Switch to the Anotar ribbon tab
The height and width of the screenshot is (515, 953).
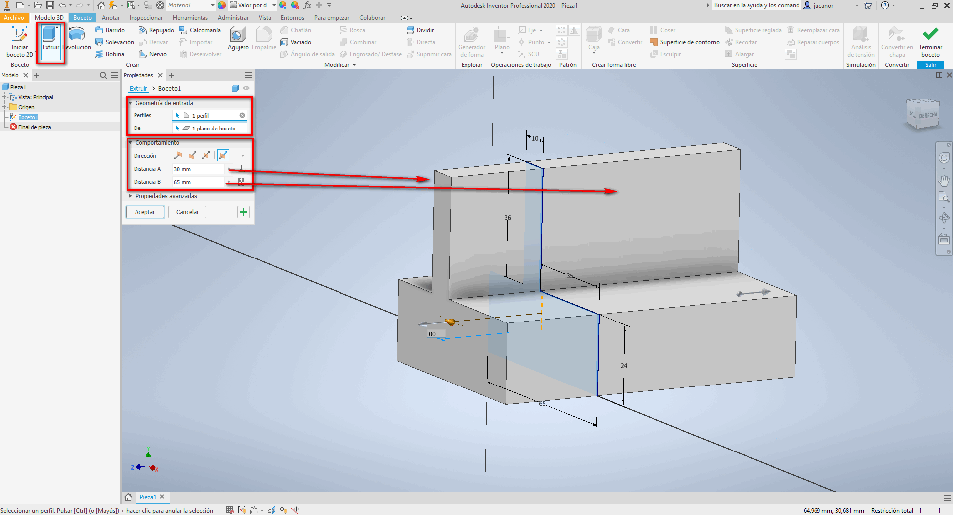[x=110, y=17]
